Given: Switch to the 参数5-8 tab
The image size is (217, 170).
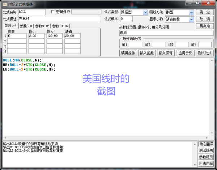Looking at the screenshot, I should [x=26, y=26].
